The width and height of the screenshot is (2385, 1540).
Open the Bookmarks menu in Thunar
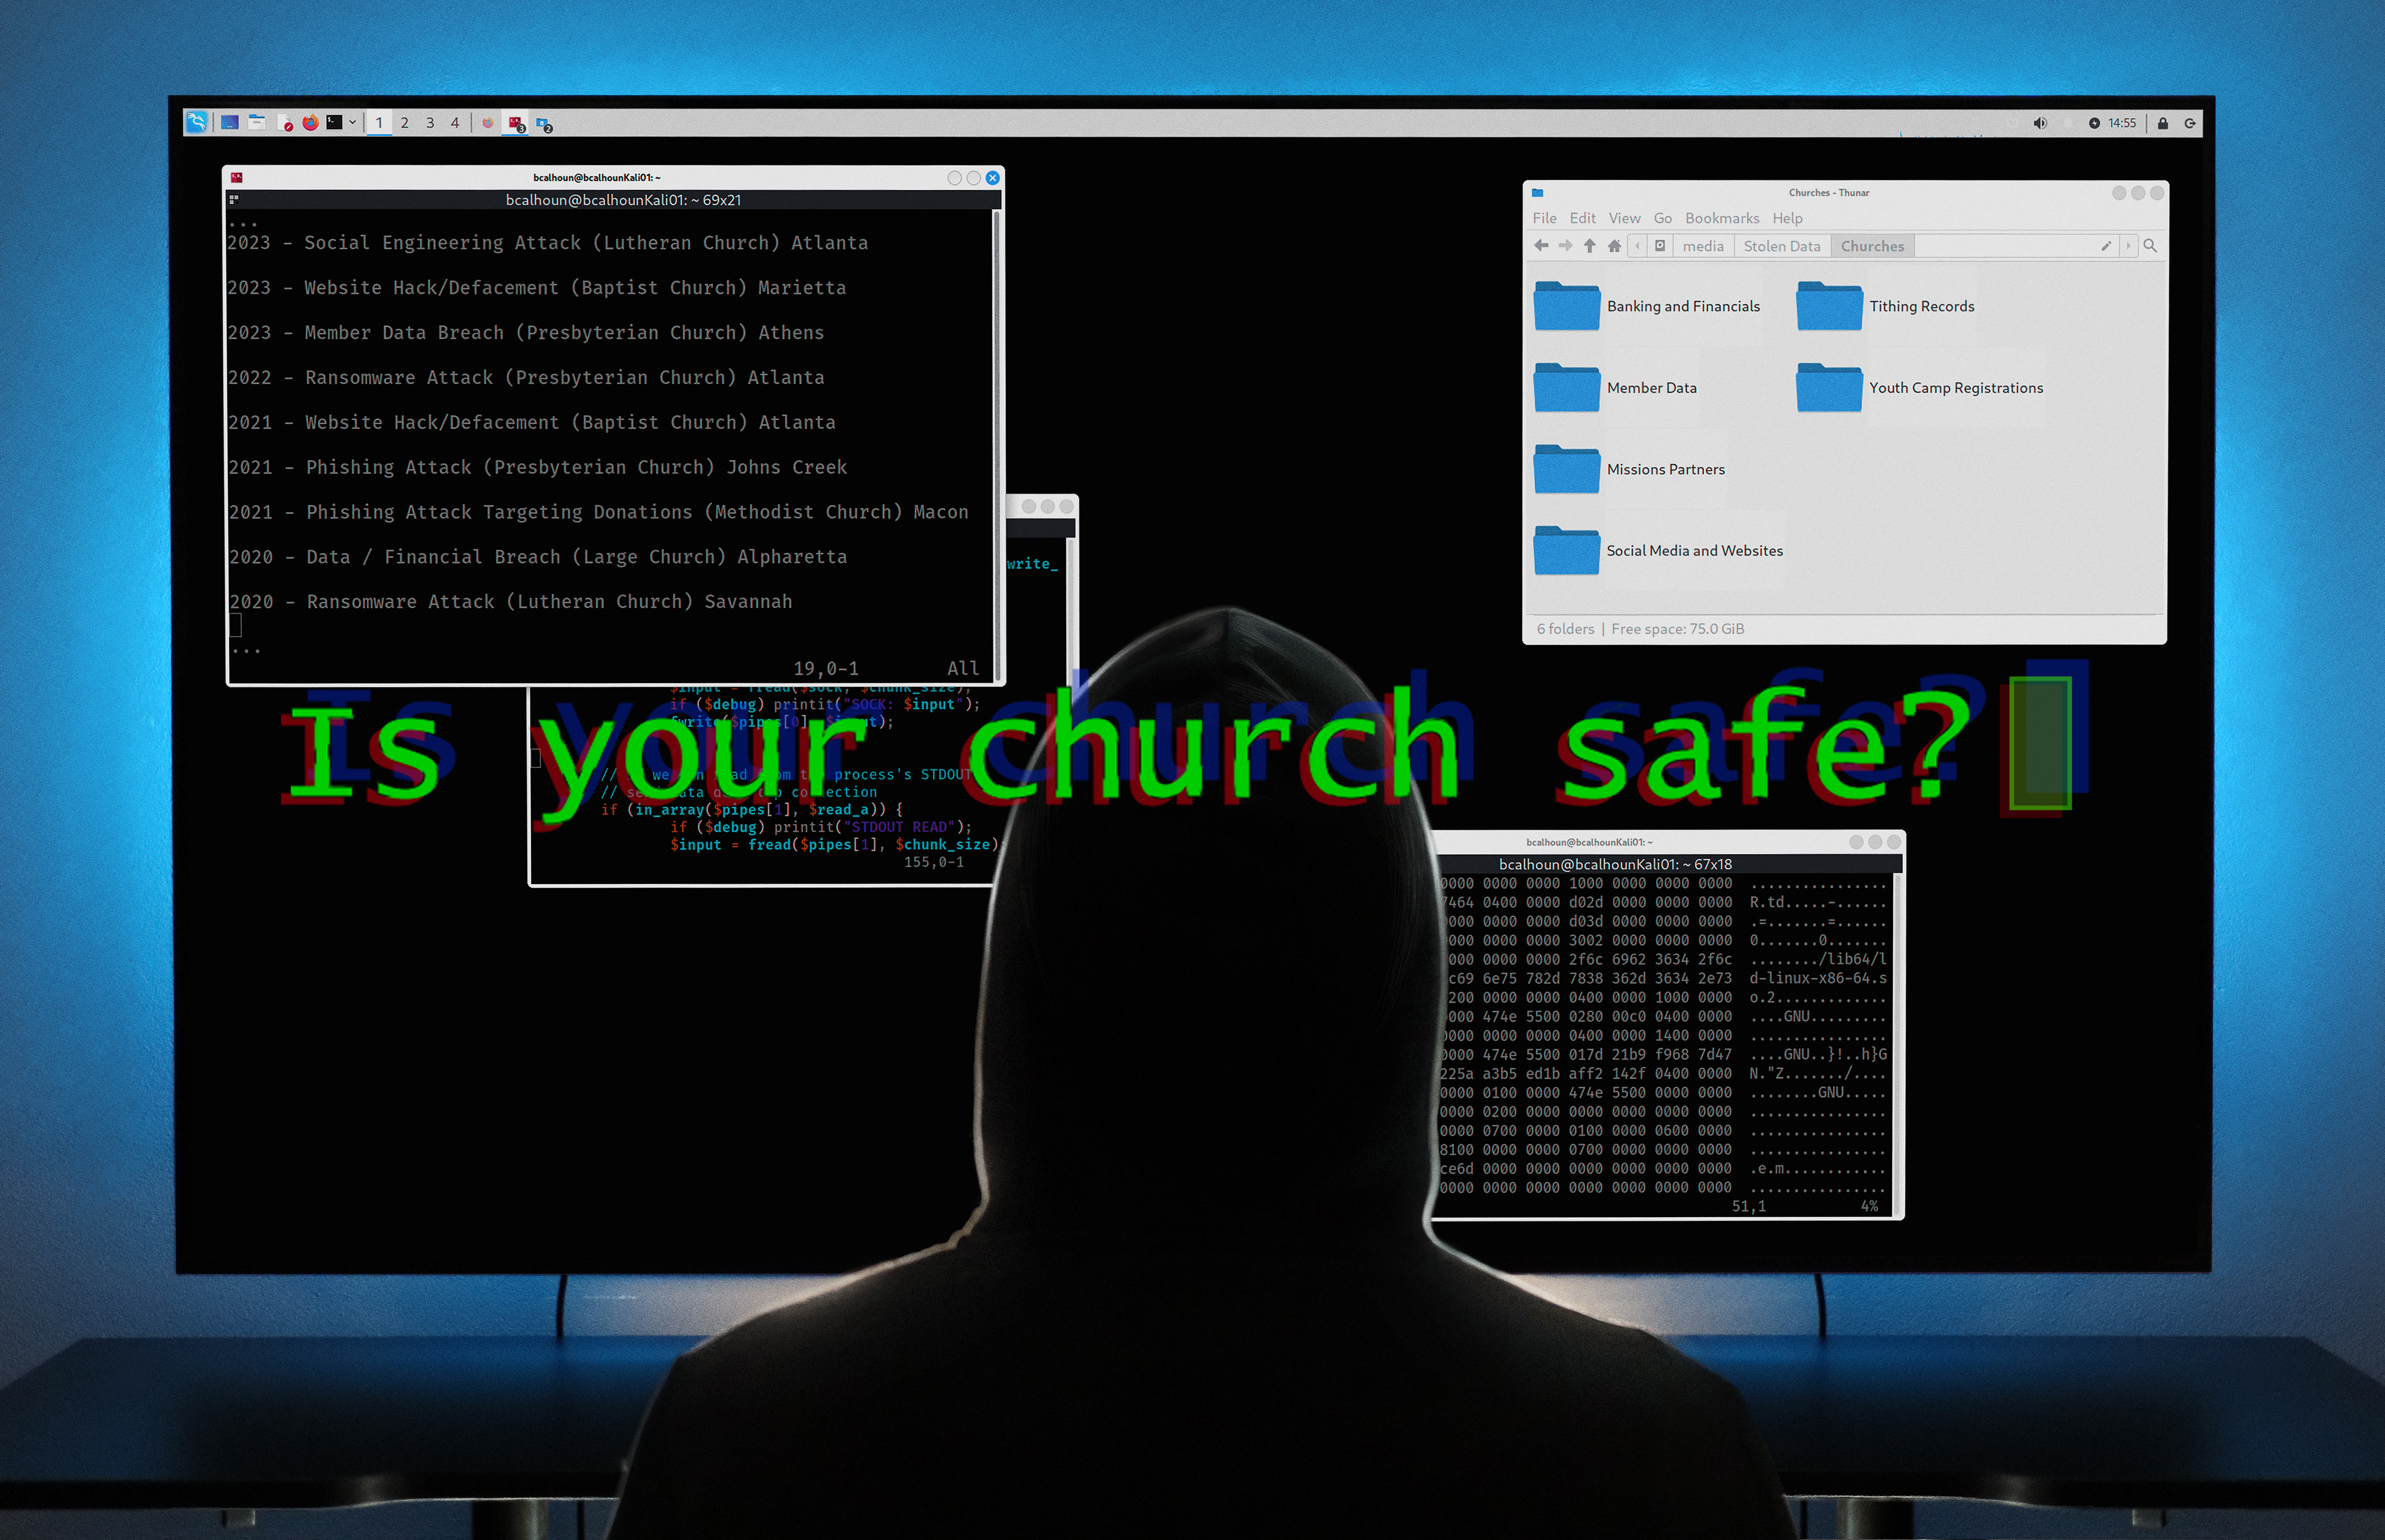coord(1722,218)
